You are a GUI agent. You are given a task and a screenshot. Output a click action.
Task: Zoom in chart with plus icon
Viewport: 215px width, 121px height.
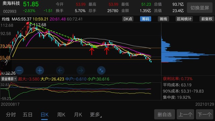tap(40, 71)
